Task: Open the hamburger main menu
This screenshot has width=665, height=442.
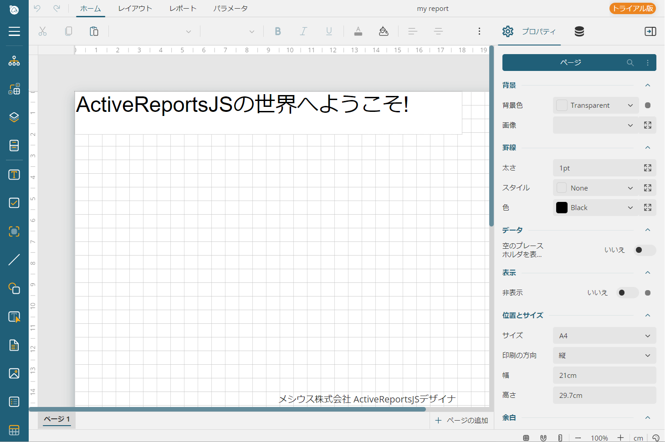Action: coord(14,31)
